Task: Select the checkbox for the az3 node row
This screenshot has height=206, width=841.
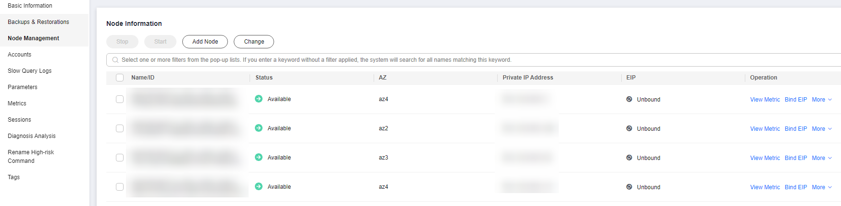Action: click(120, 158)
